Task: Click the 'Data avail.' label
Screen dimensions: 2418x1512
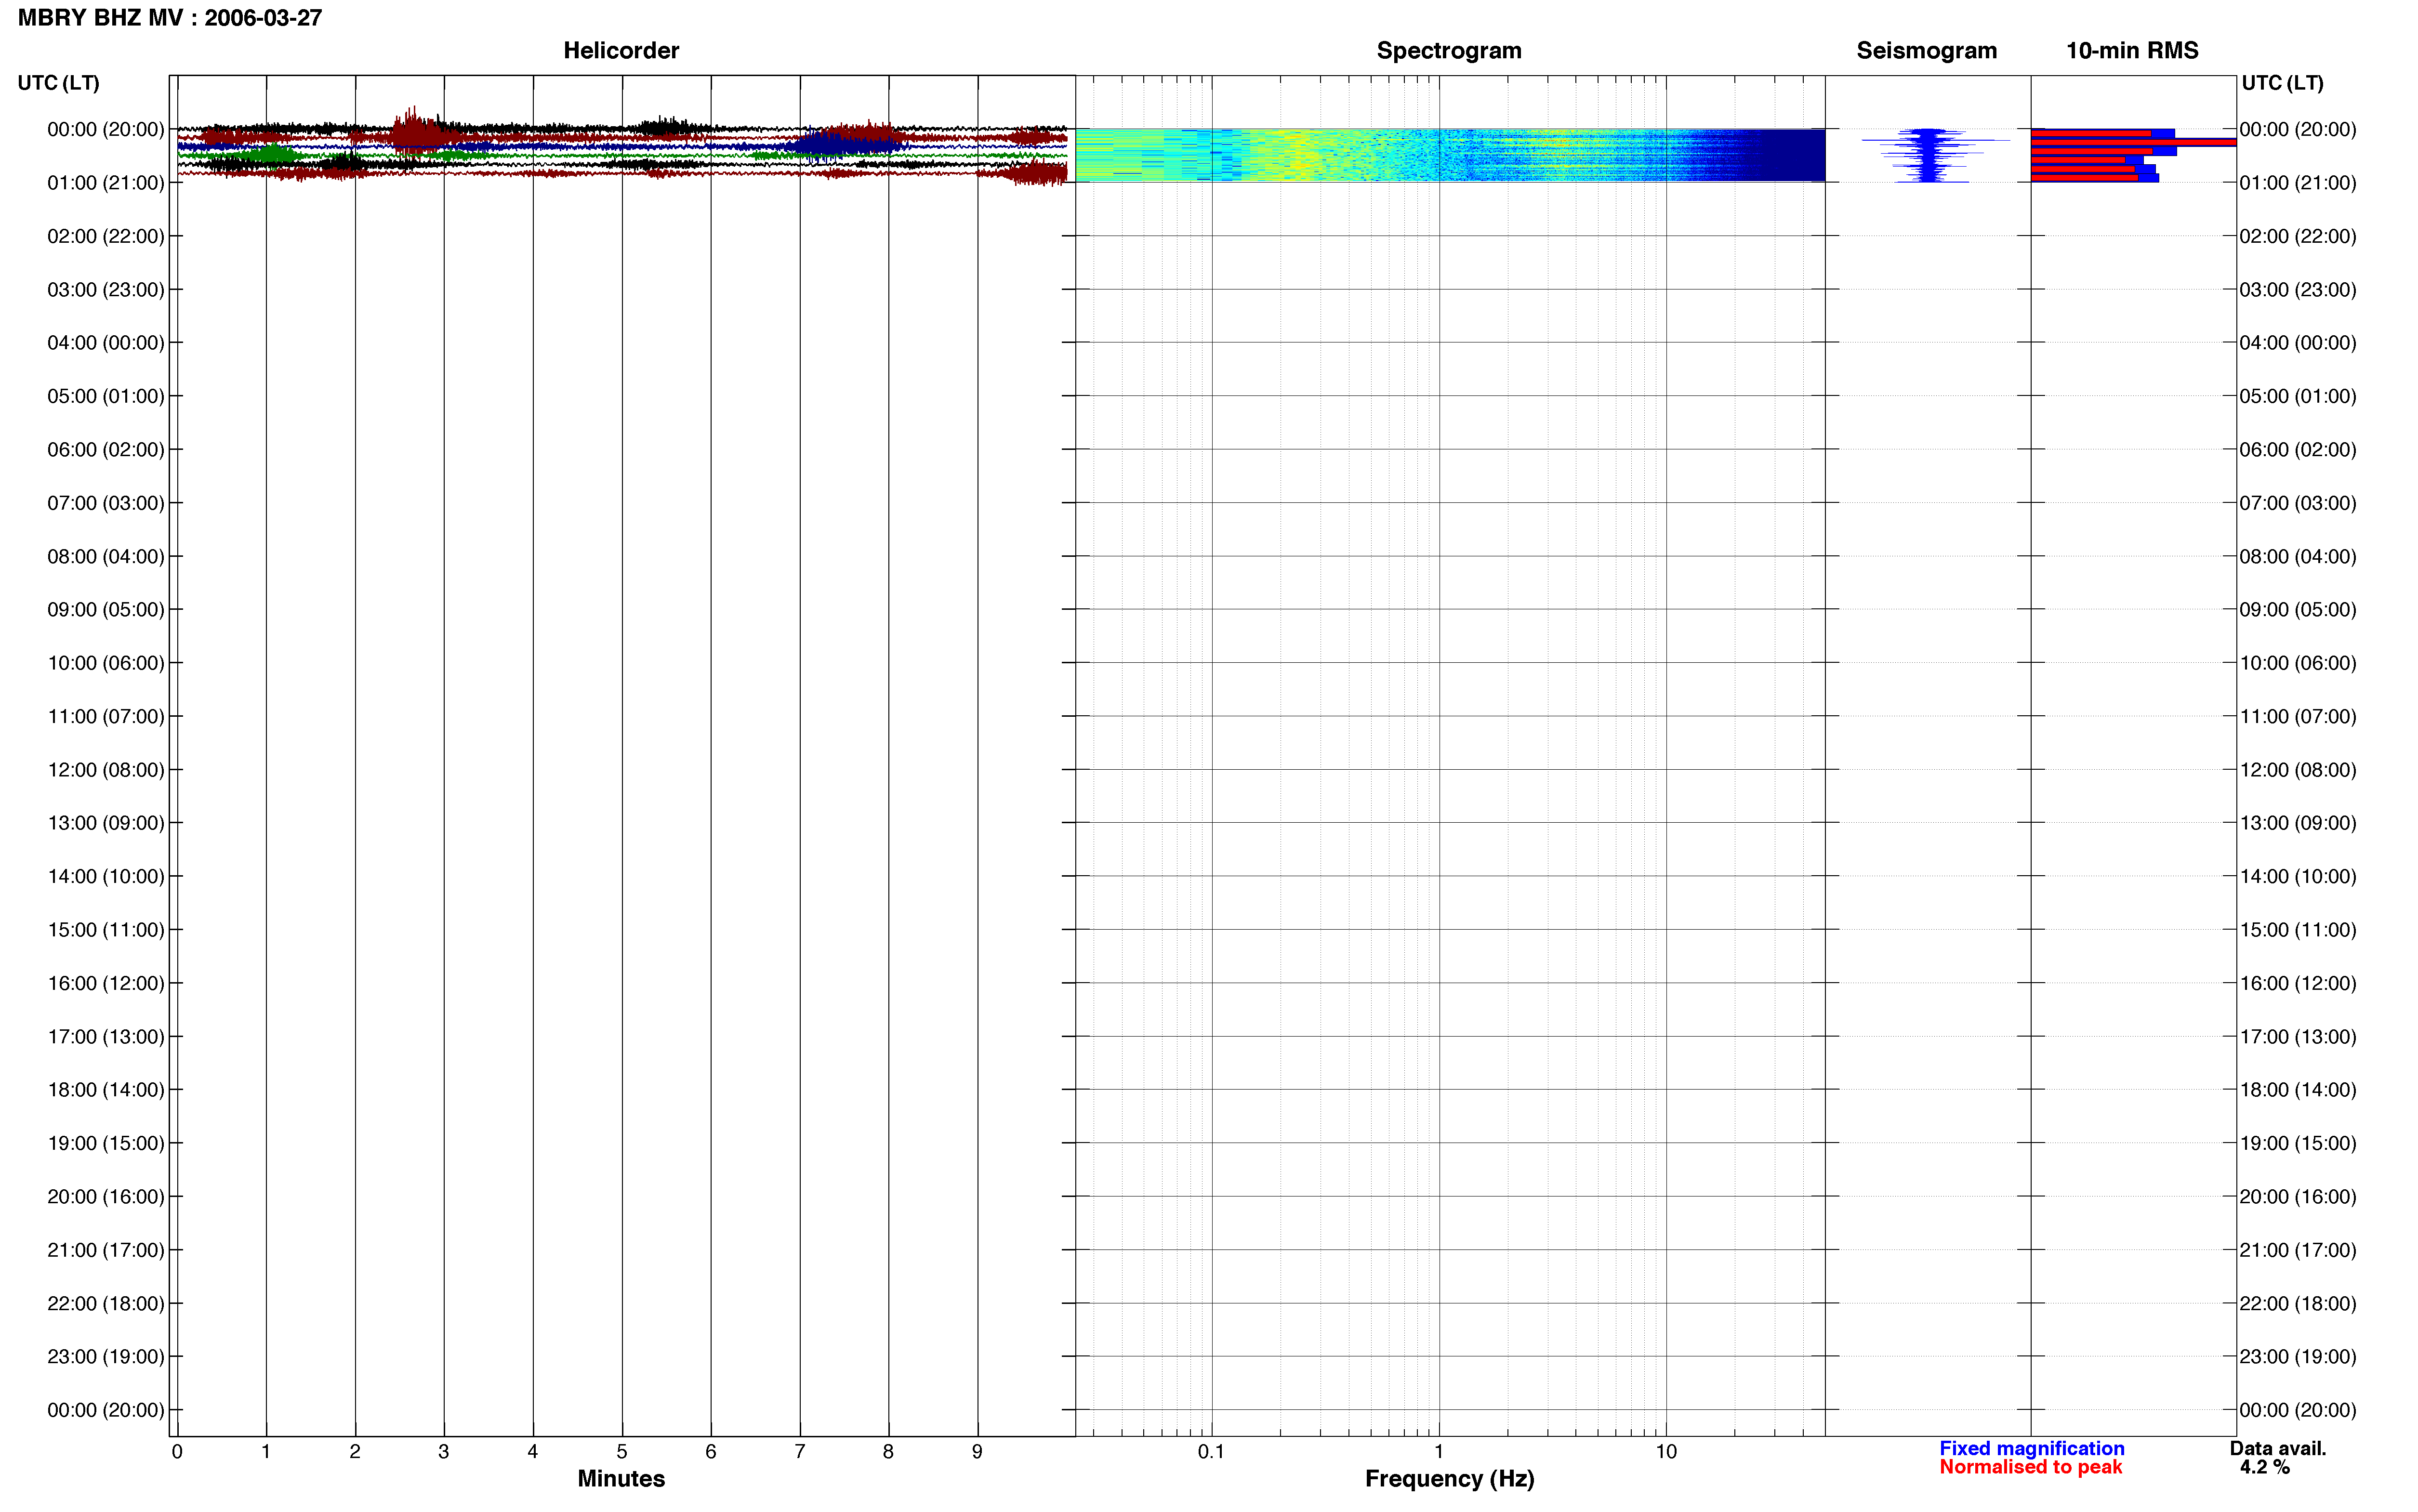Action: (x=2278, y=1448)
